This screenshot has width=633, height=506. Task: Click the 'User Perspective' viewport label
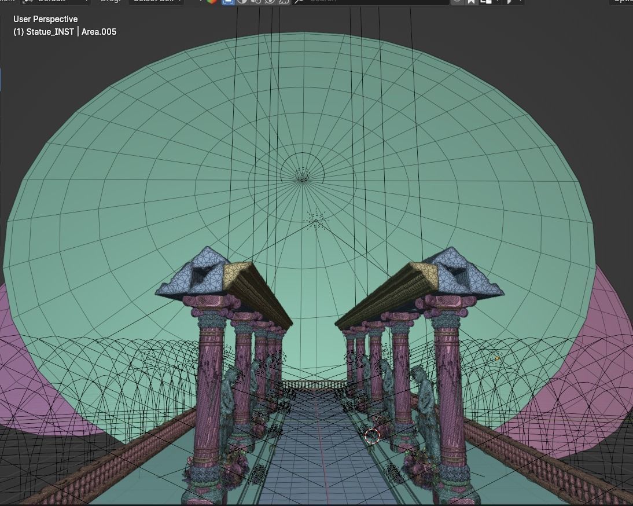click(45, 19)
